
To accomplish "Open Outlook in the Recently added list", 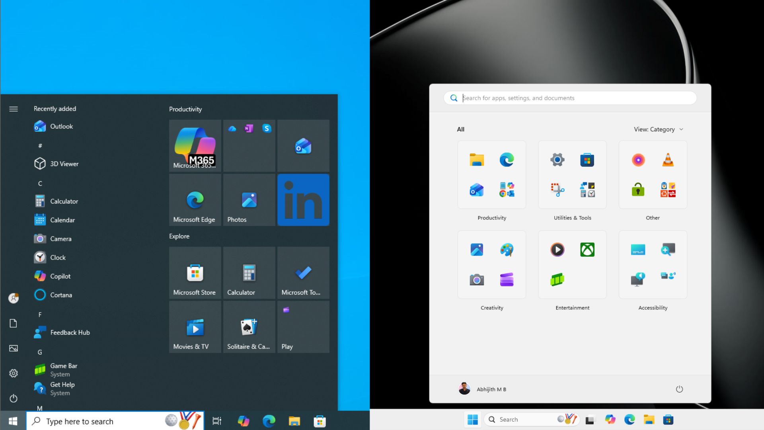I will (x=54, y=126).
